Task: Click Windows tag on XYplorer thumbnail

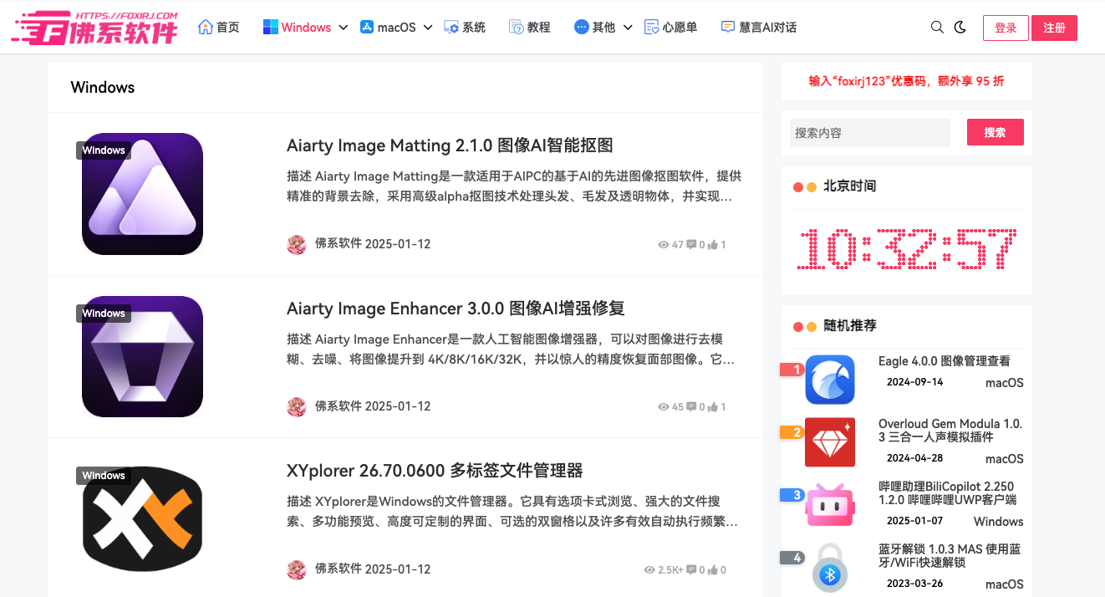Action: coord(104,476)
